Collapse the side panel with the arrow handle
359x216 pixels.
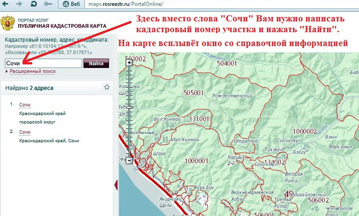click(116, 185)
